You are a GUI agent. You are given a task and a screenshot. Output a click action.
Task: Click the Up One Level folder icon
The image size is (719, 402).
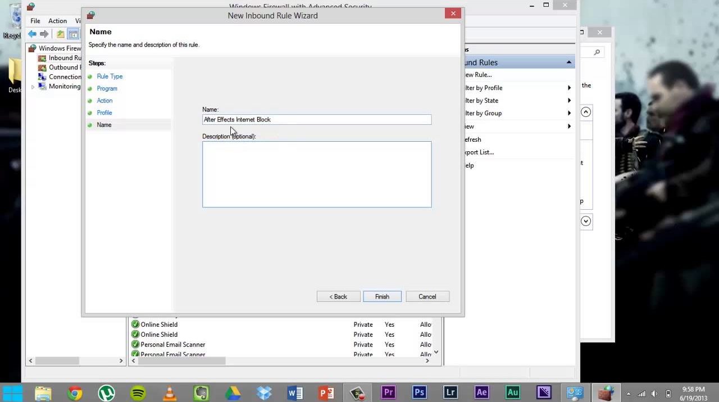60,34
